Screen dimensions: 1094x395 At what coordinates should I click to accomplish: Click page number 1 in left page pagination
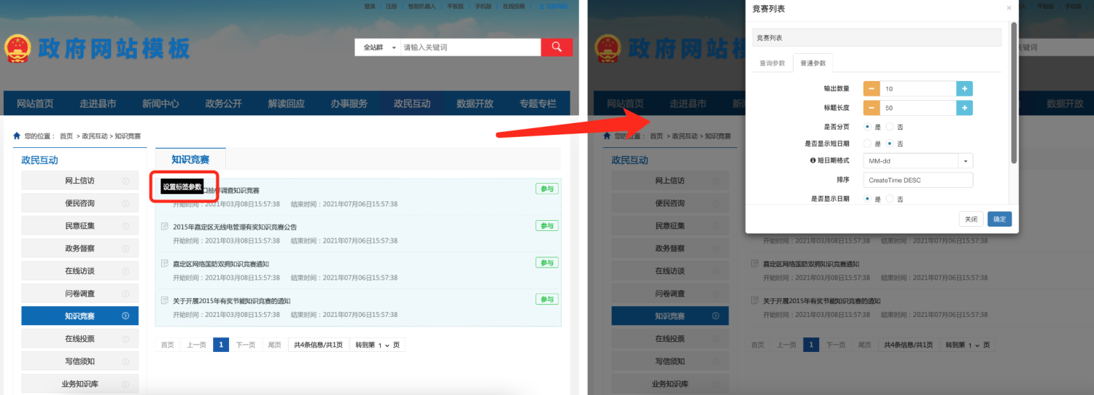tap(221, 345)
